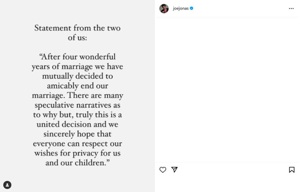Click the blue verified badge
The height and width of the screenshot is (192, 299).
[192, 8]
